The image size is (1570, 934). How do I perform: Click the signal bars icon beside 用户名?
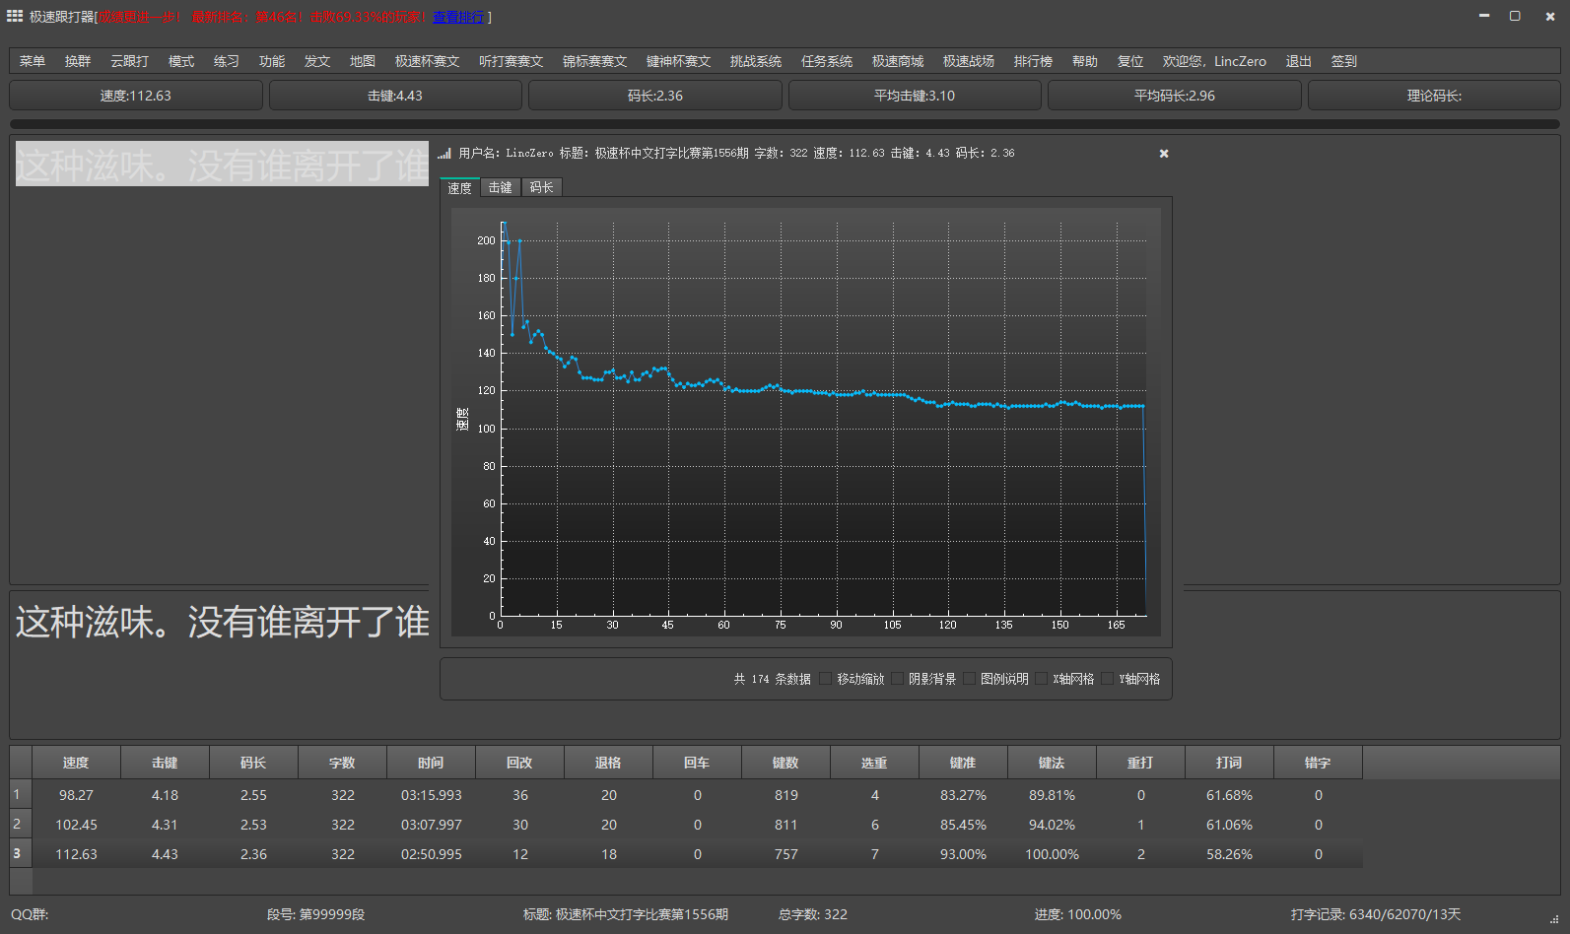(x=445, y=154)
